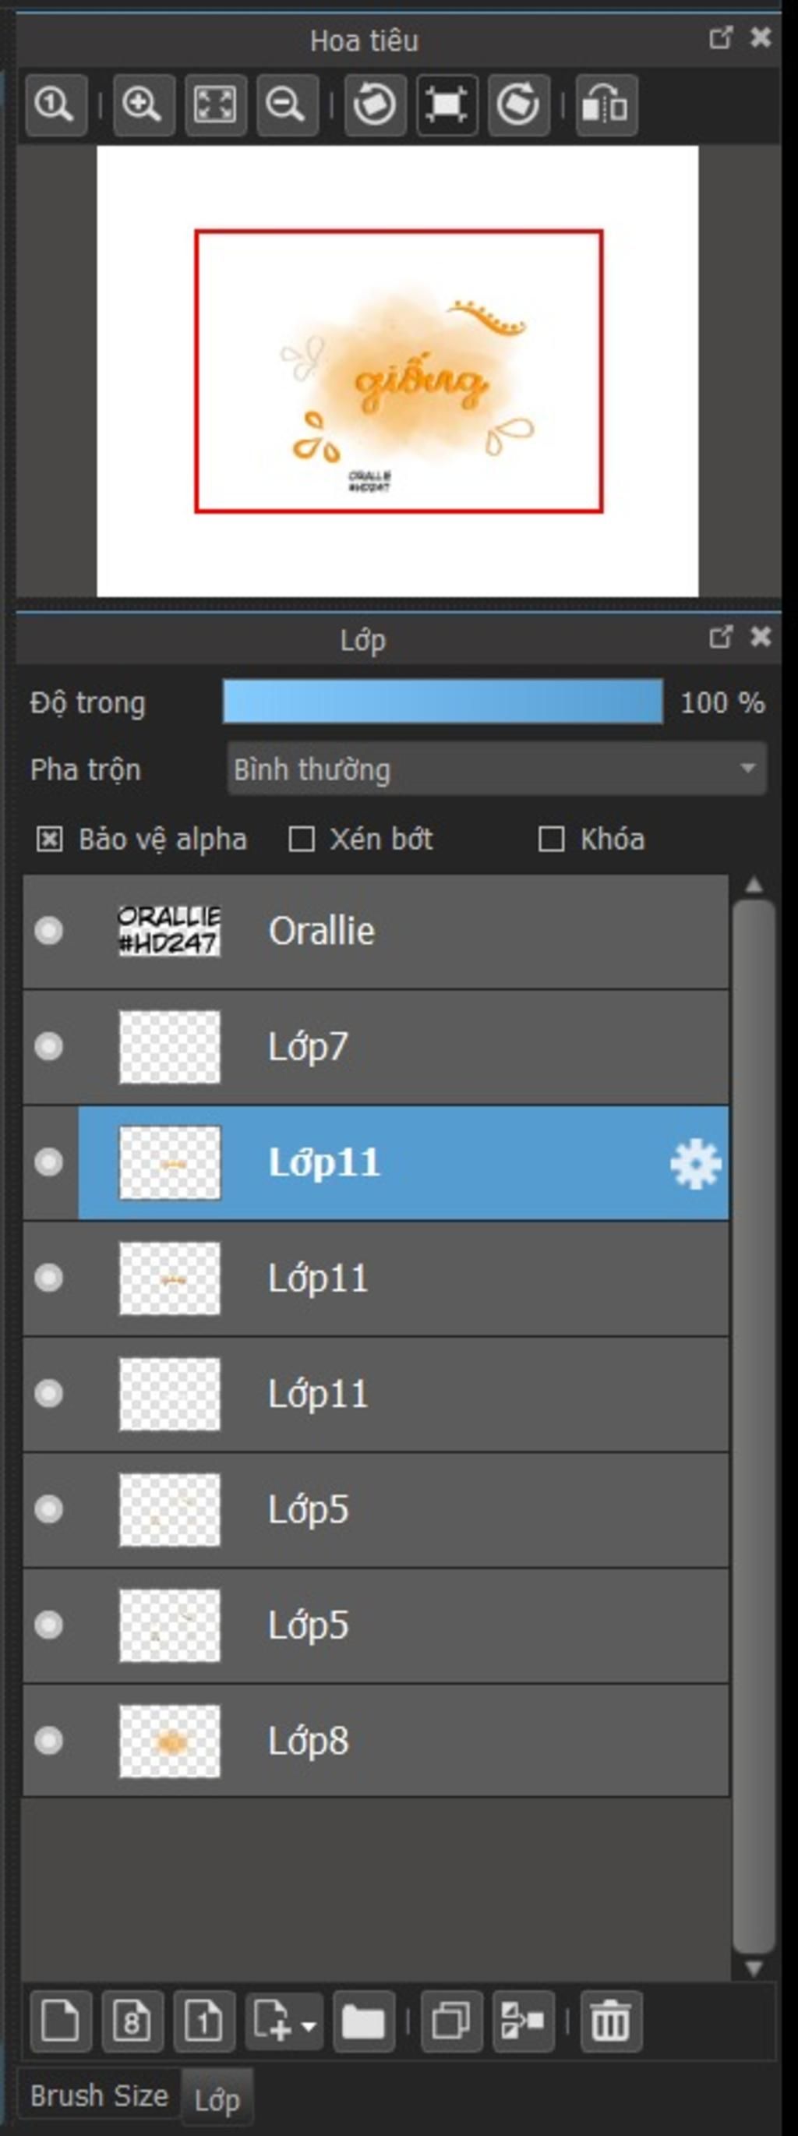Rotate the canvas view left

[x=375, y=105]
